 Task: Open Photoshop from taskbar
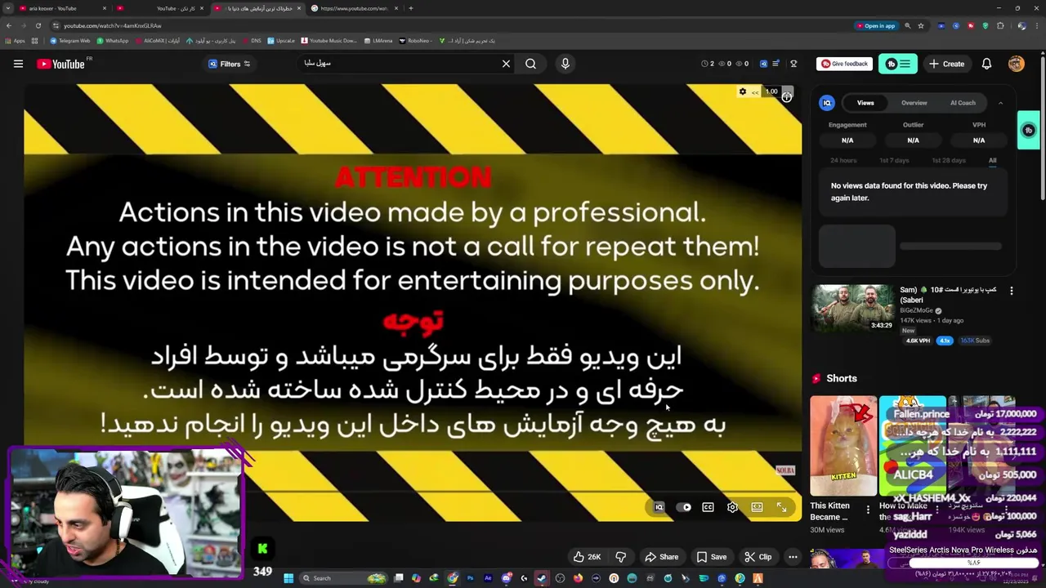coord(470,578)
